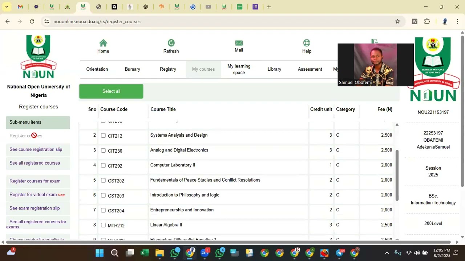Select the My courses menu
This screenshot has height=261, width=465.
point(203,69)
